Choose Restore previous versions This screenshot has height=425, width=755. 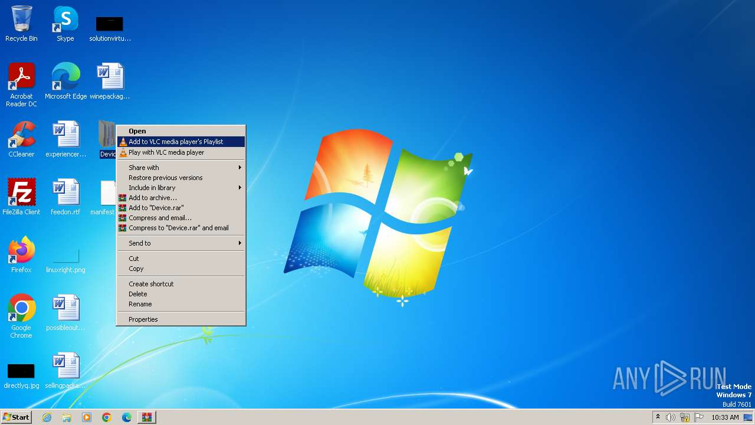tap(181, 178)
